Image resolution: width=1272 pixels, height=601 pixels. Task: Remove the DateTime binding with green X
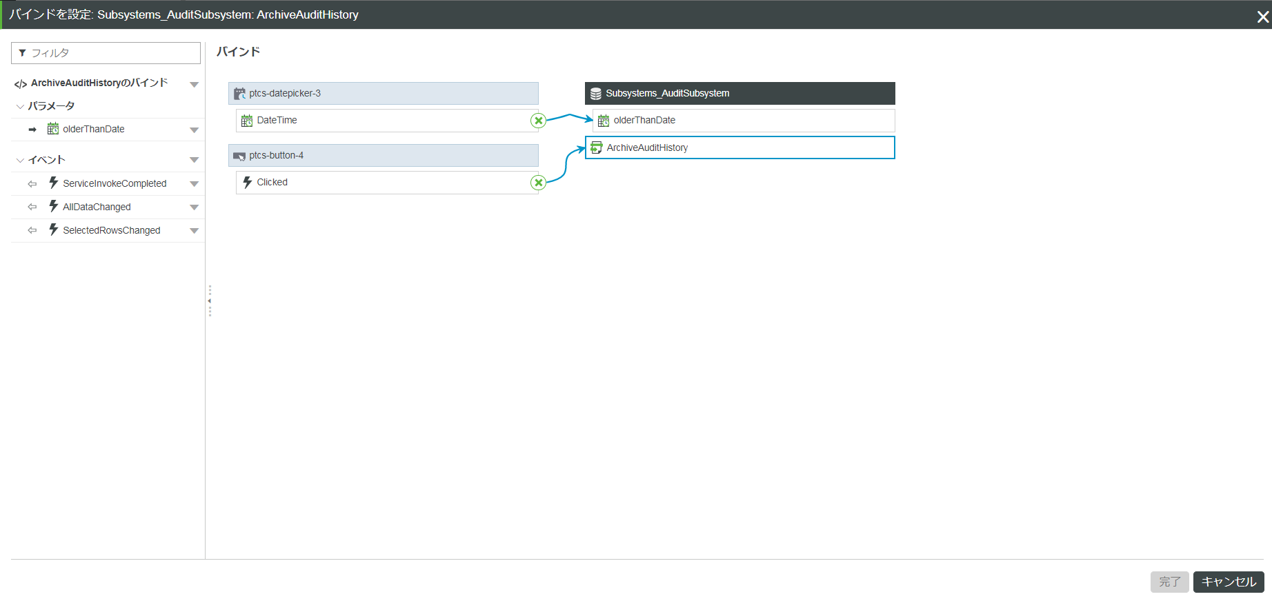[x=538, y=121]
